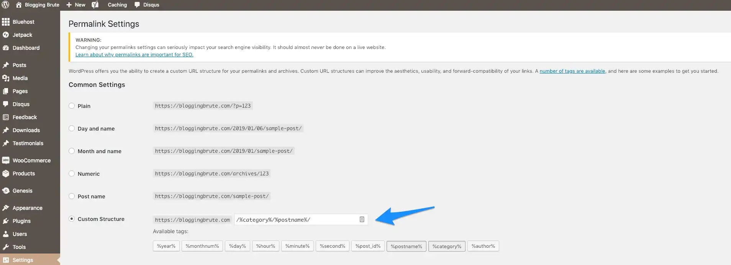Image resolution: width=731 pixels, height=265 pixels.
Task: Click the autofill icon in custom structure field
Action: pyautogui.click(x=362, y=219)
